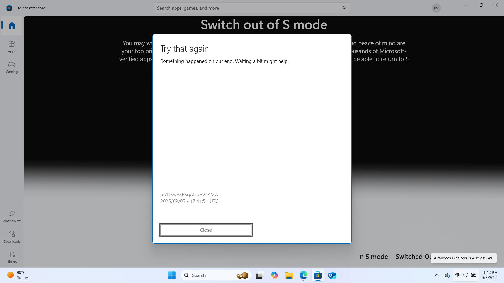Open the Windows Start menu
The image size is (504, 283).
[171, 275]
